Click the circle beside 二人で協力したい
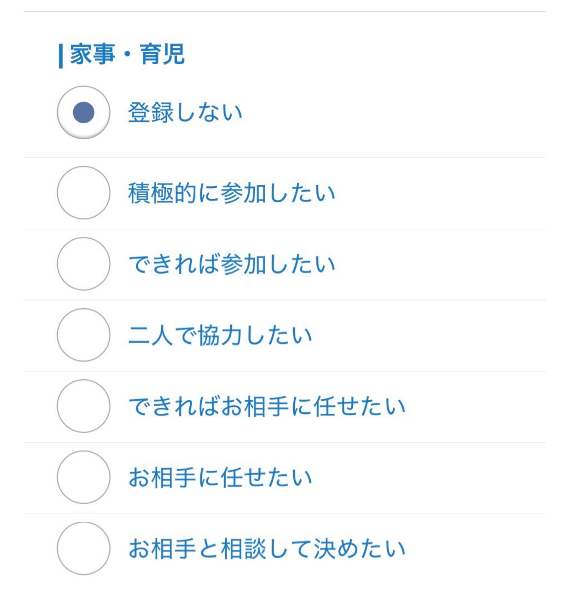The width and height of the screenshot is (569, 607). [83, 336]
